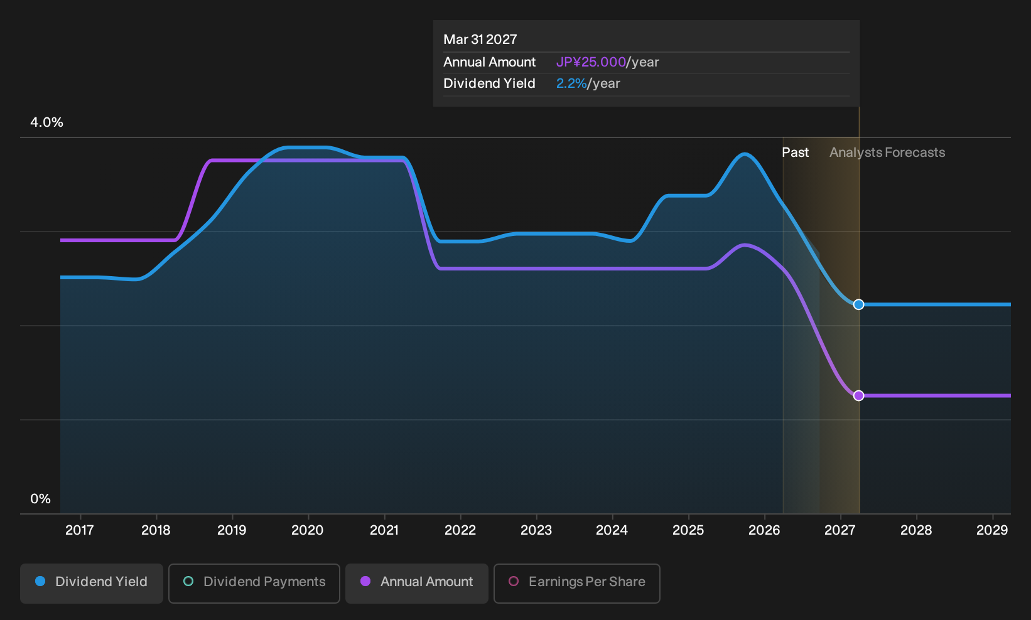
Task: Click the Mar 31 2027 tooltip date
Action: coord(480,40)
